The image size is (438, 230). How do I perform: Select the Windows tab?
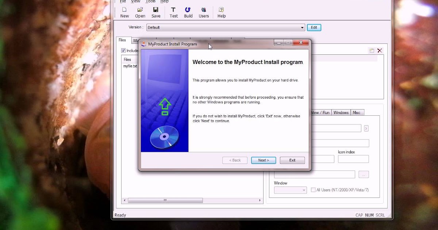[341, 112]
